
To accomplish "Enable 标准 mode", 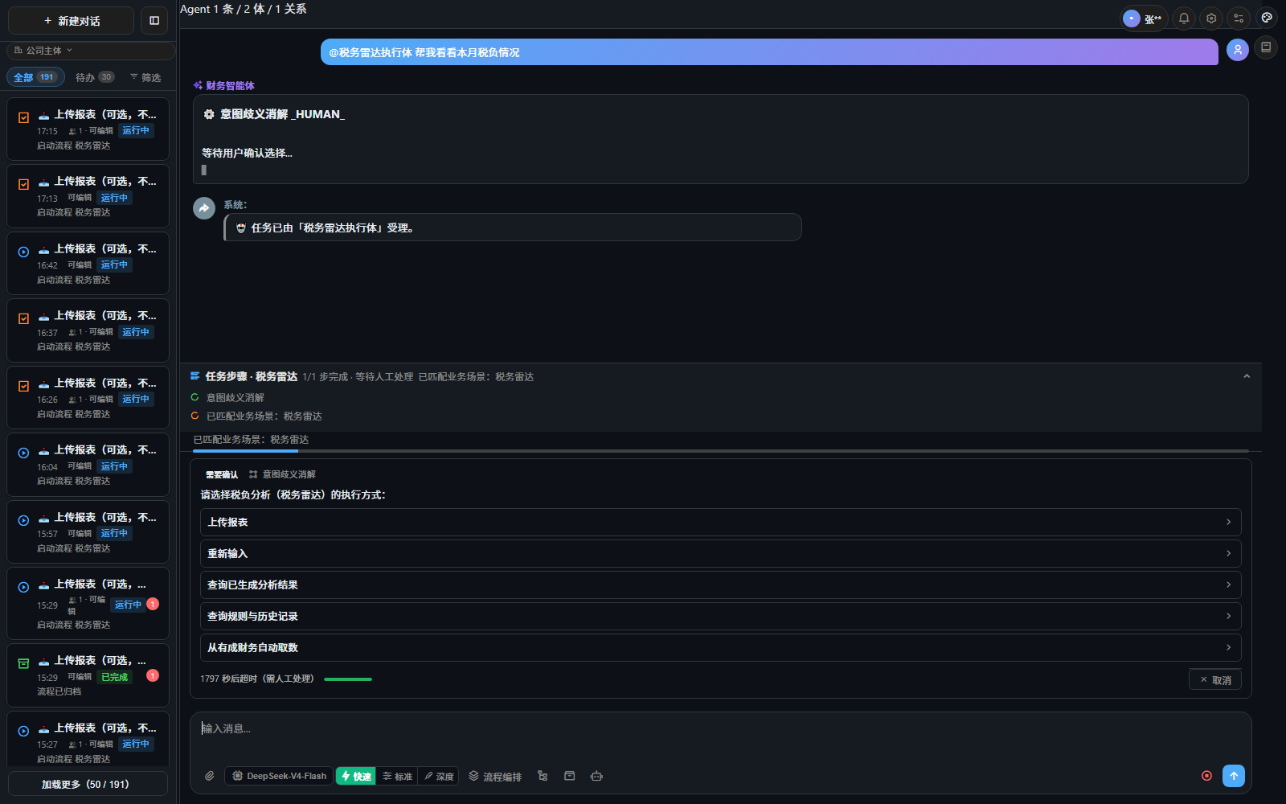I will click(398, 776).
